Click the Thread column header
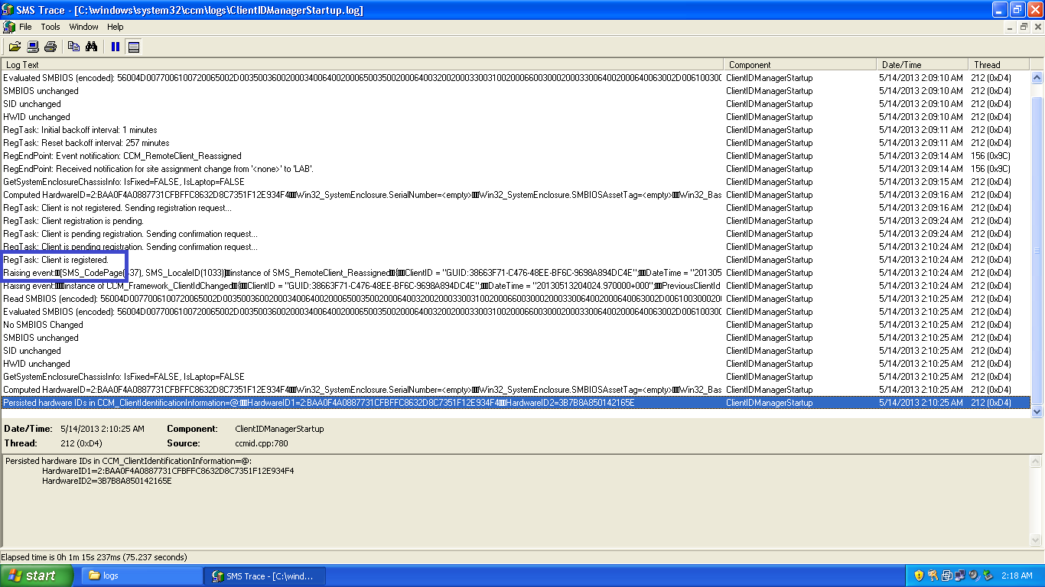Image resolution: width=1045 pixels, height=587 pixels. pyautogui.click(x=999, y=65)
